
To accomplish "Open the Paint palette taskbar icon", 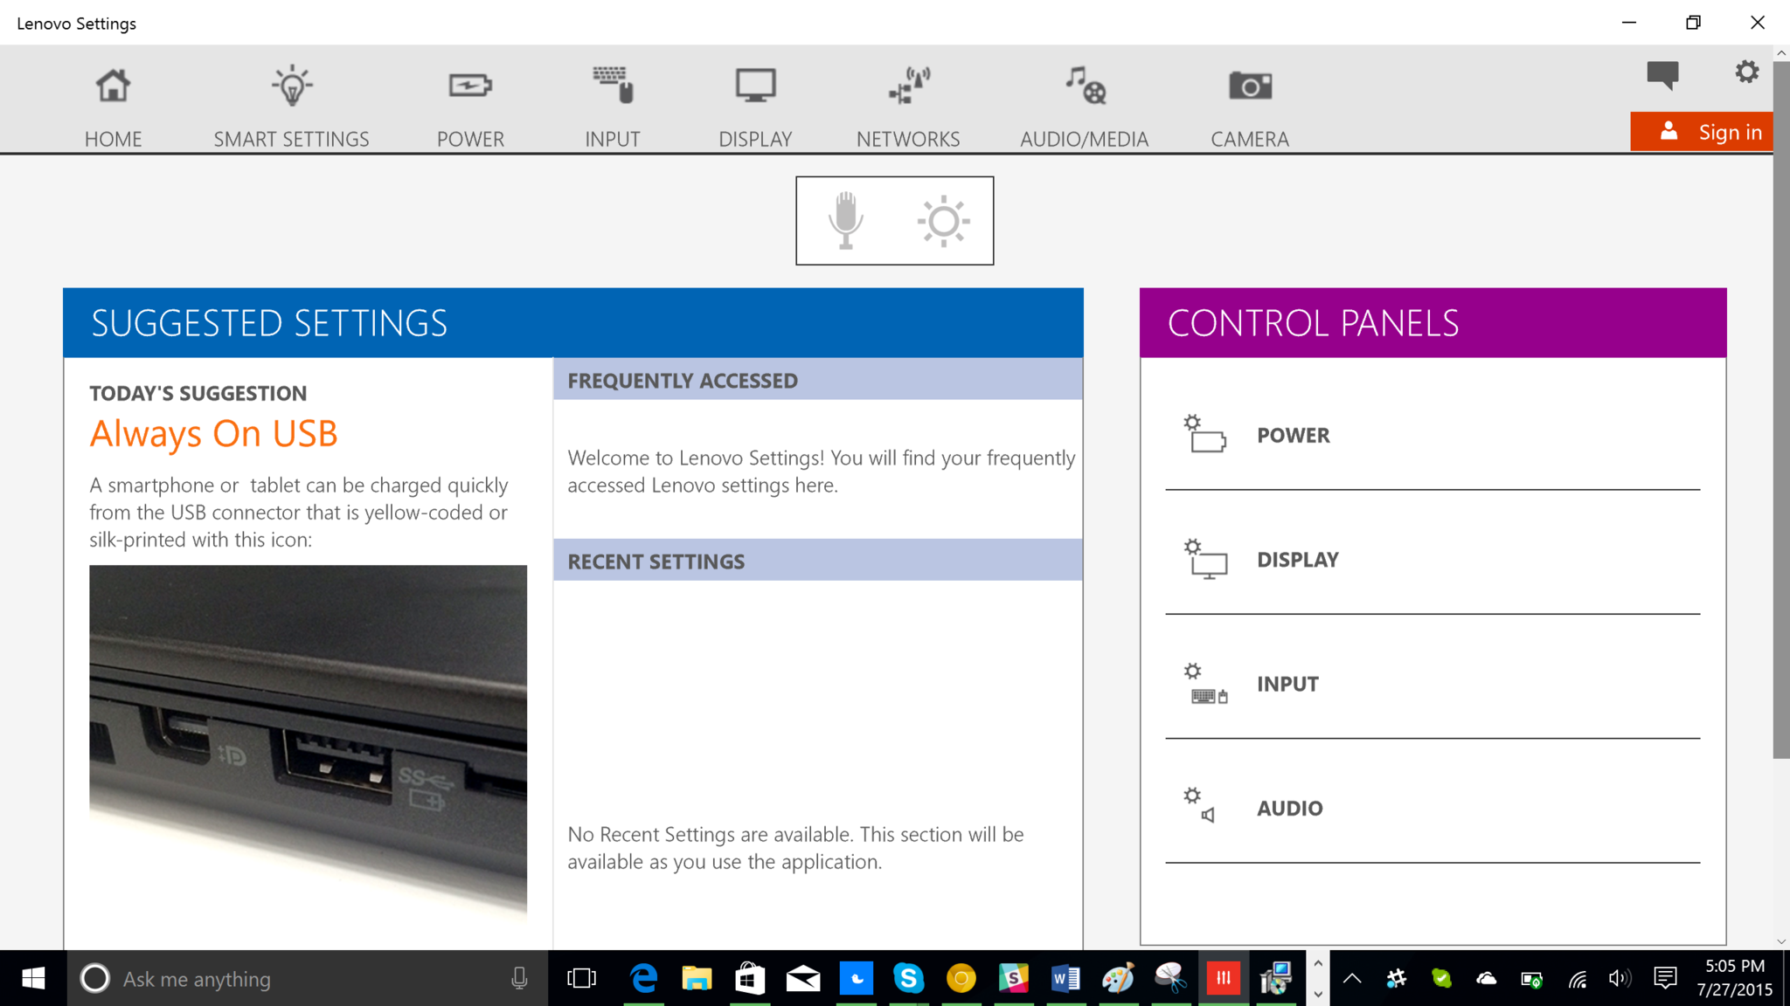I will (1118, 979).
